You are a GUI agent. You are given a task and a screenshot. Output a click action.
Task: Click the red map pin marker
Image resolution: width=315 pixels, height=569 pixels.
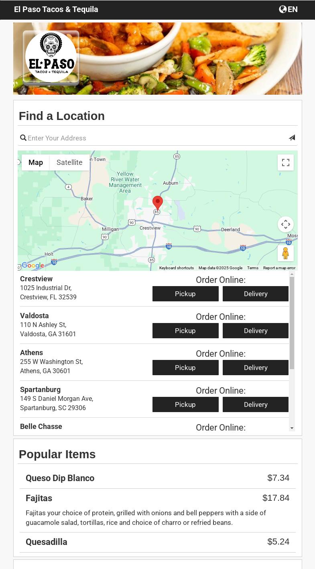tap(158, 203)
